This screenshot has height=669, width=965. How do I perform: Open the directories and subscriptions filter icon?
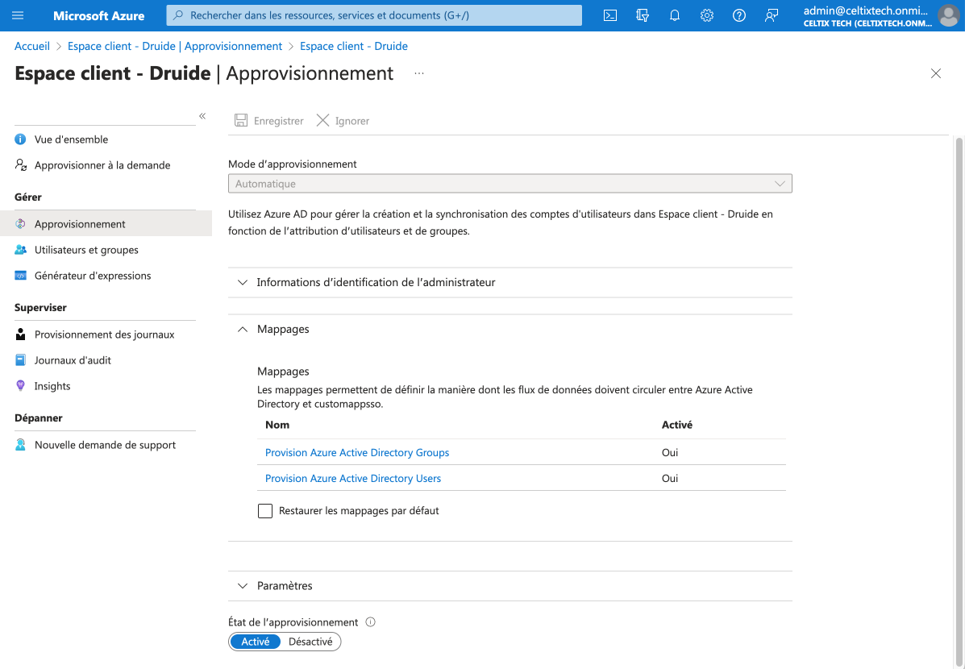click(643, 15)
